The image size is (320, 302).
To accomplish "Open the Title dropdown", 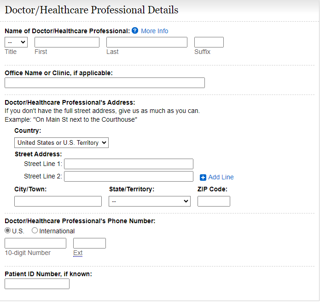I will point(16,42).
